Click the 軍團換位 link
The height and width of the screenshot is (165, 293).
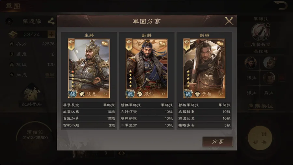(261, 106)
